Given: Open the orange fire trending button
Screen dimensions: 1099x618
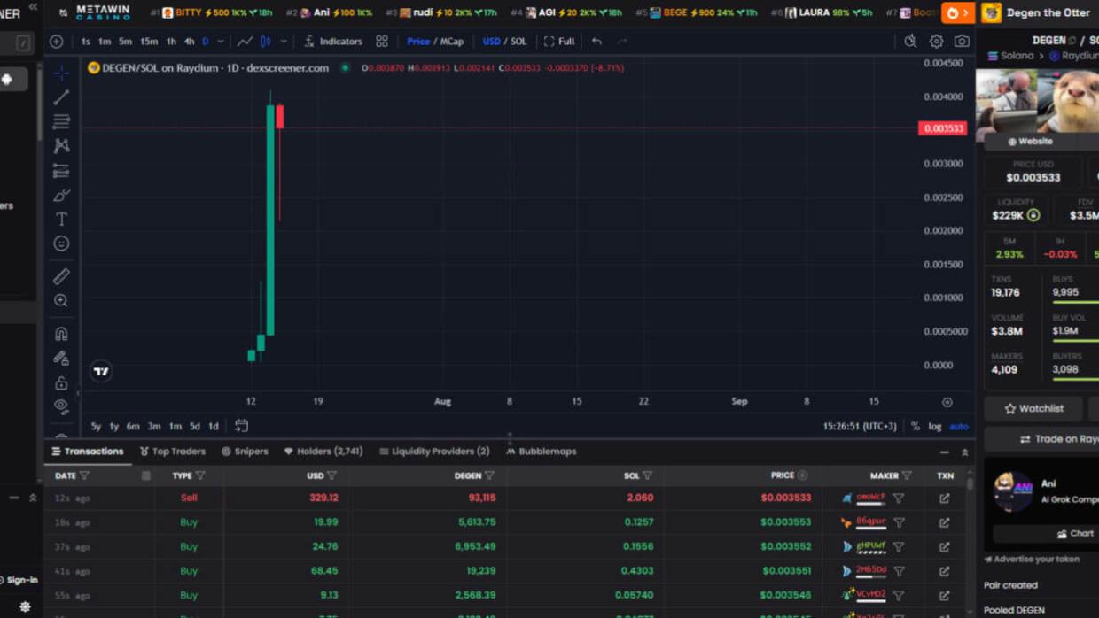Looking at the screenshot, I should [957, 12].
